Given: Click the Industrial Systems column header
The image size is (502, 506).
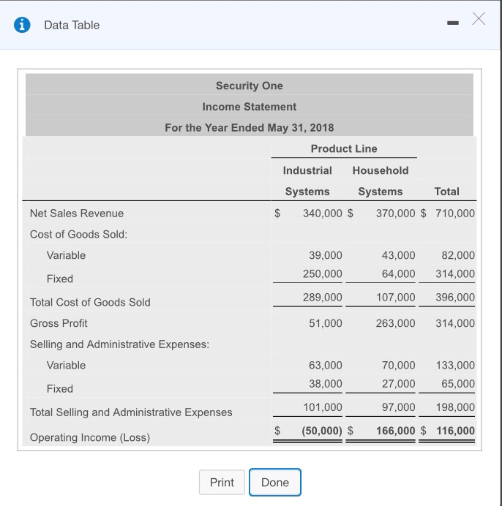Looking at the screenshot, I should tap(307, 181).
